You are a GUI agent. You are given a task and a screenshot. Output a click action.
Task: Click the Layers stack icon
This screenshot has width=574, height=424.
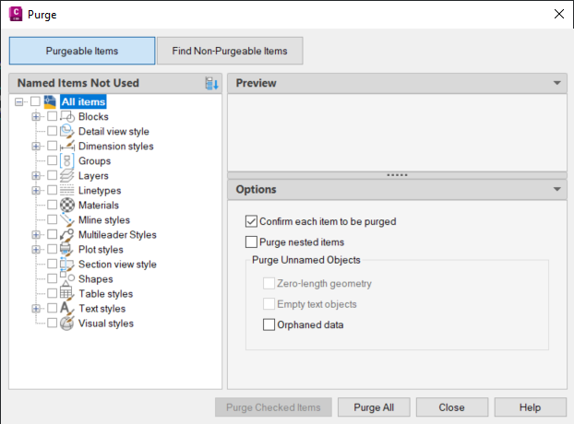(x=67, y=175)
